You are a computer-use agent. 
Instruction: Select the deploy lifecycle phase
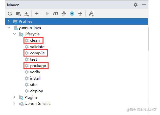(x=37, y=91)
